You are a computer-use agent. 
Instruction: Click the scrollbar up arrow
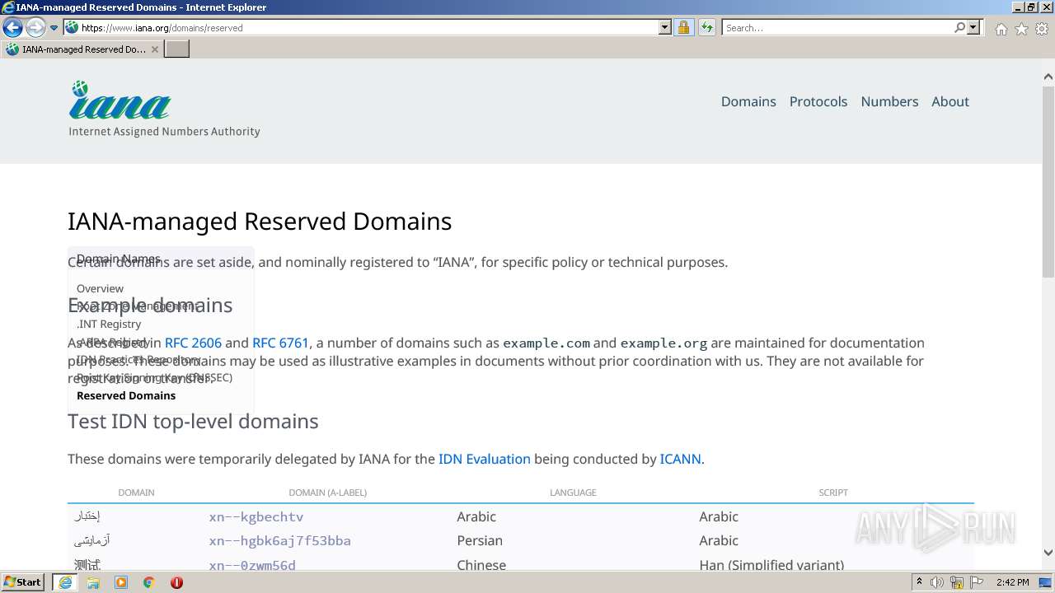pos(1048,77)
